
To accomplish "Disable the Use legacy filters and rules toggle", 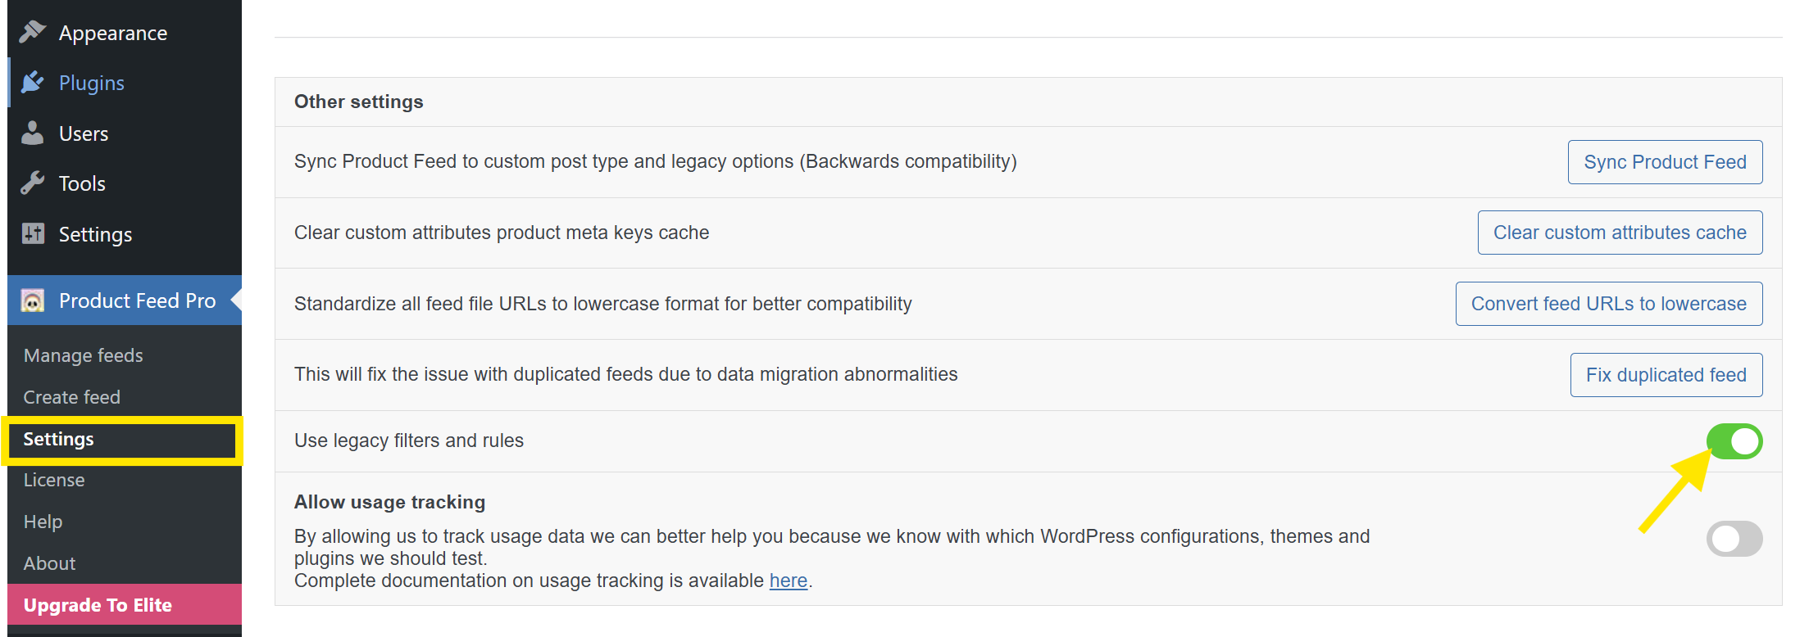I will point(1734,441).
